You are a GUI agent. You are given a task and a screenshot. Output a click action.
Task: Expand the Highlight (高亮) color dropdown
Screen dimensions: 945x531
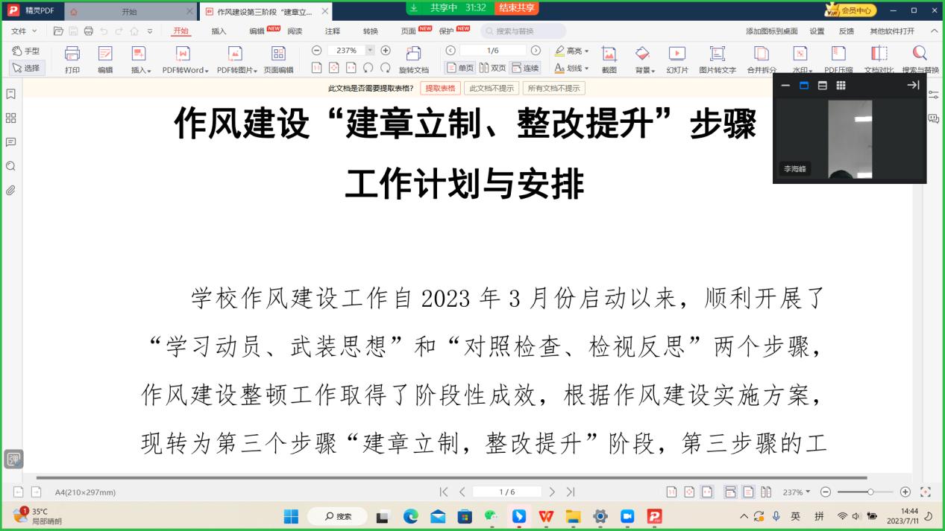(586, 51)
